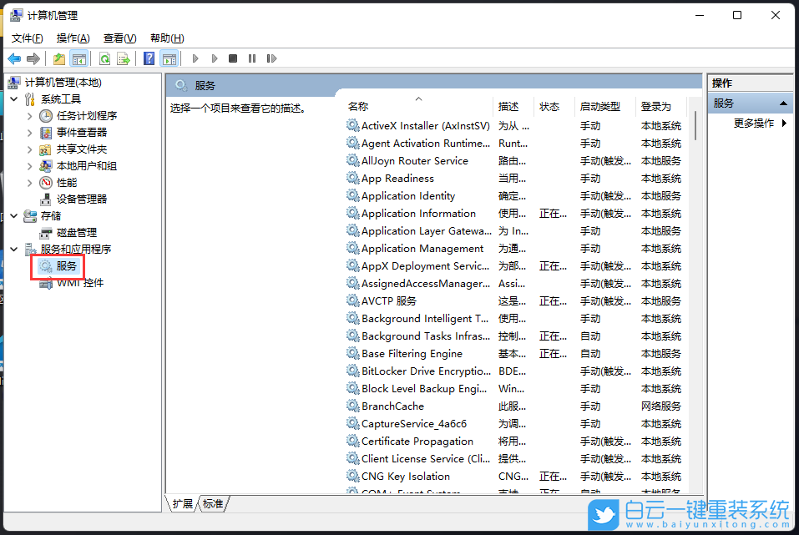This screenshot has width=799, height=535.
Task: Click the back navigation arrow icon
Action: pos(14,58)
